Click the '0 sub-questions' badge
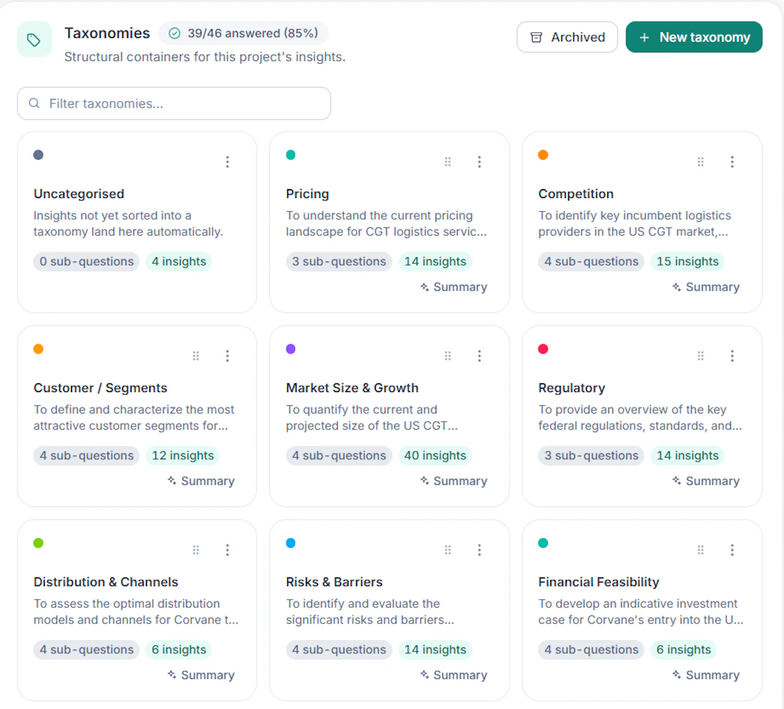The height and width of the screenshot is (709, 784). [87, 261]
